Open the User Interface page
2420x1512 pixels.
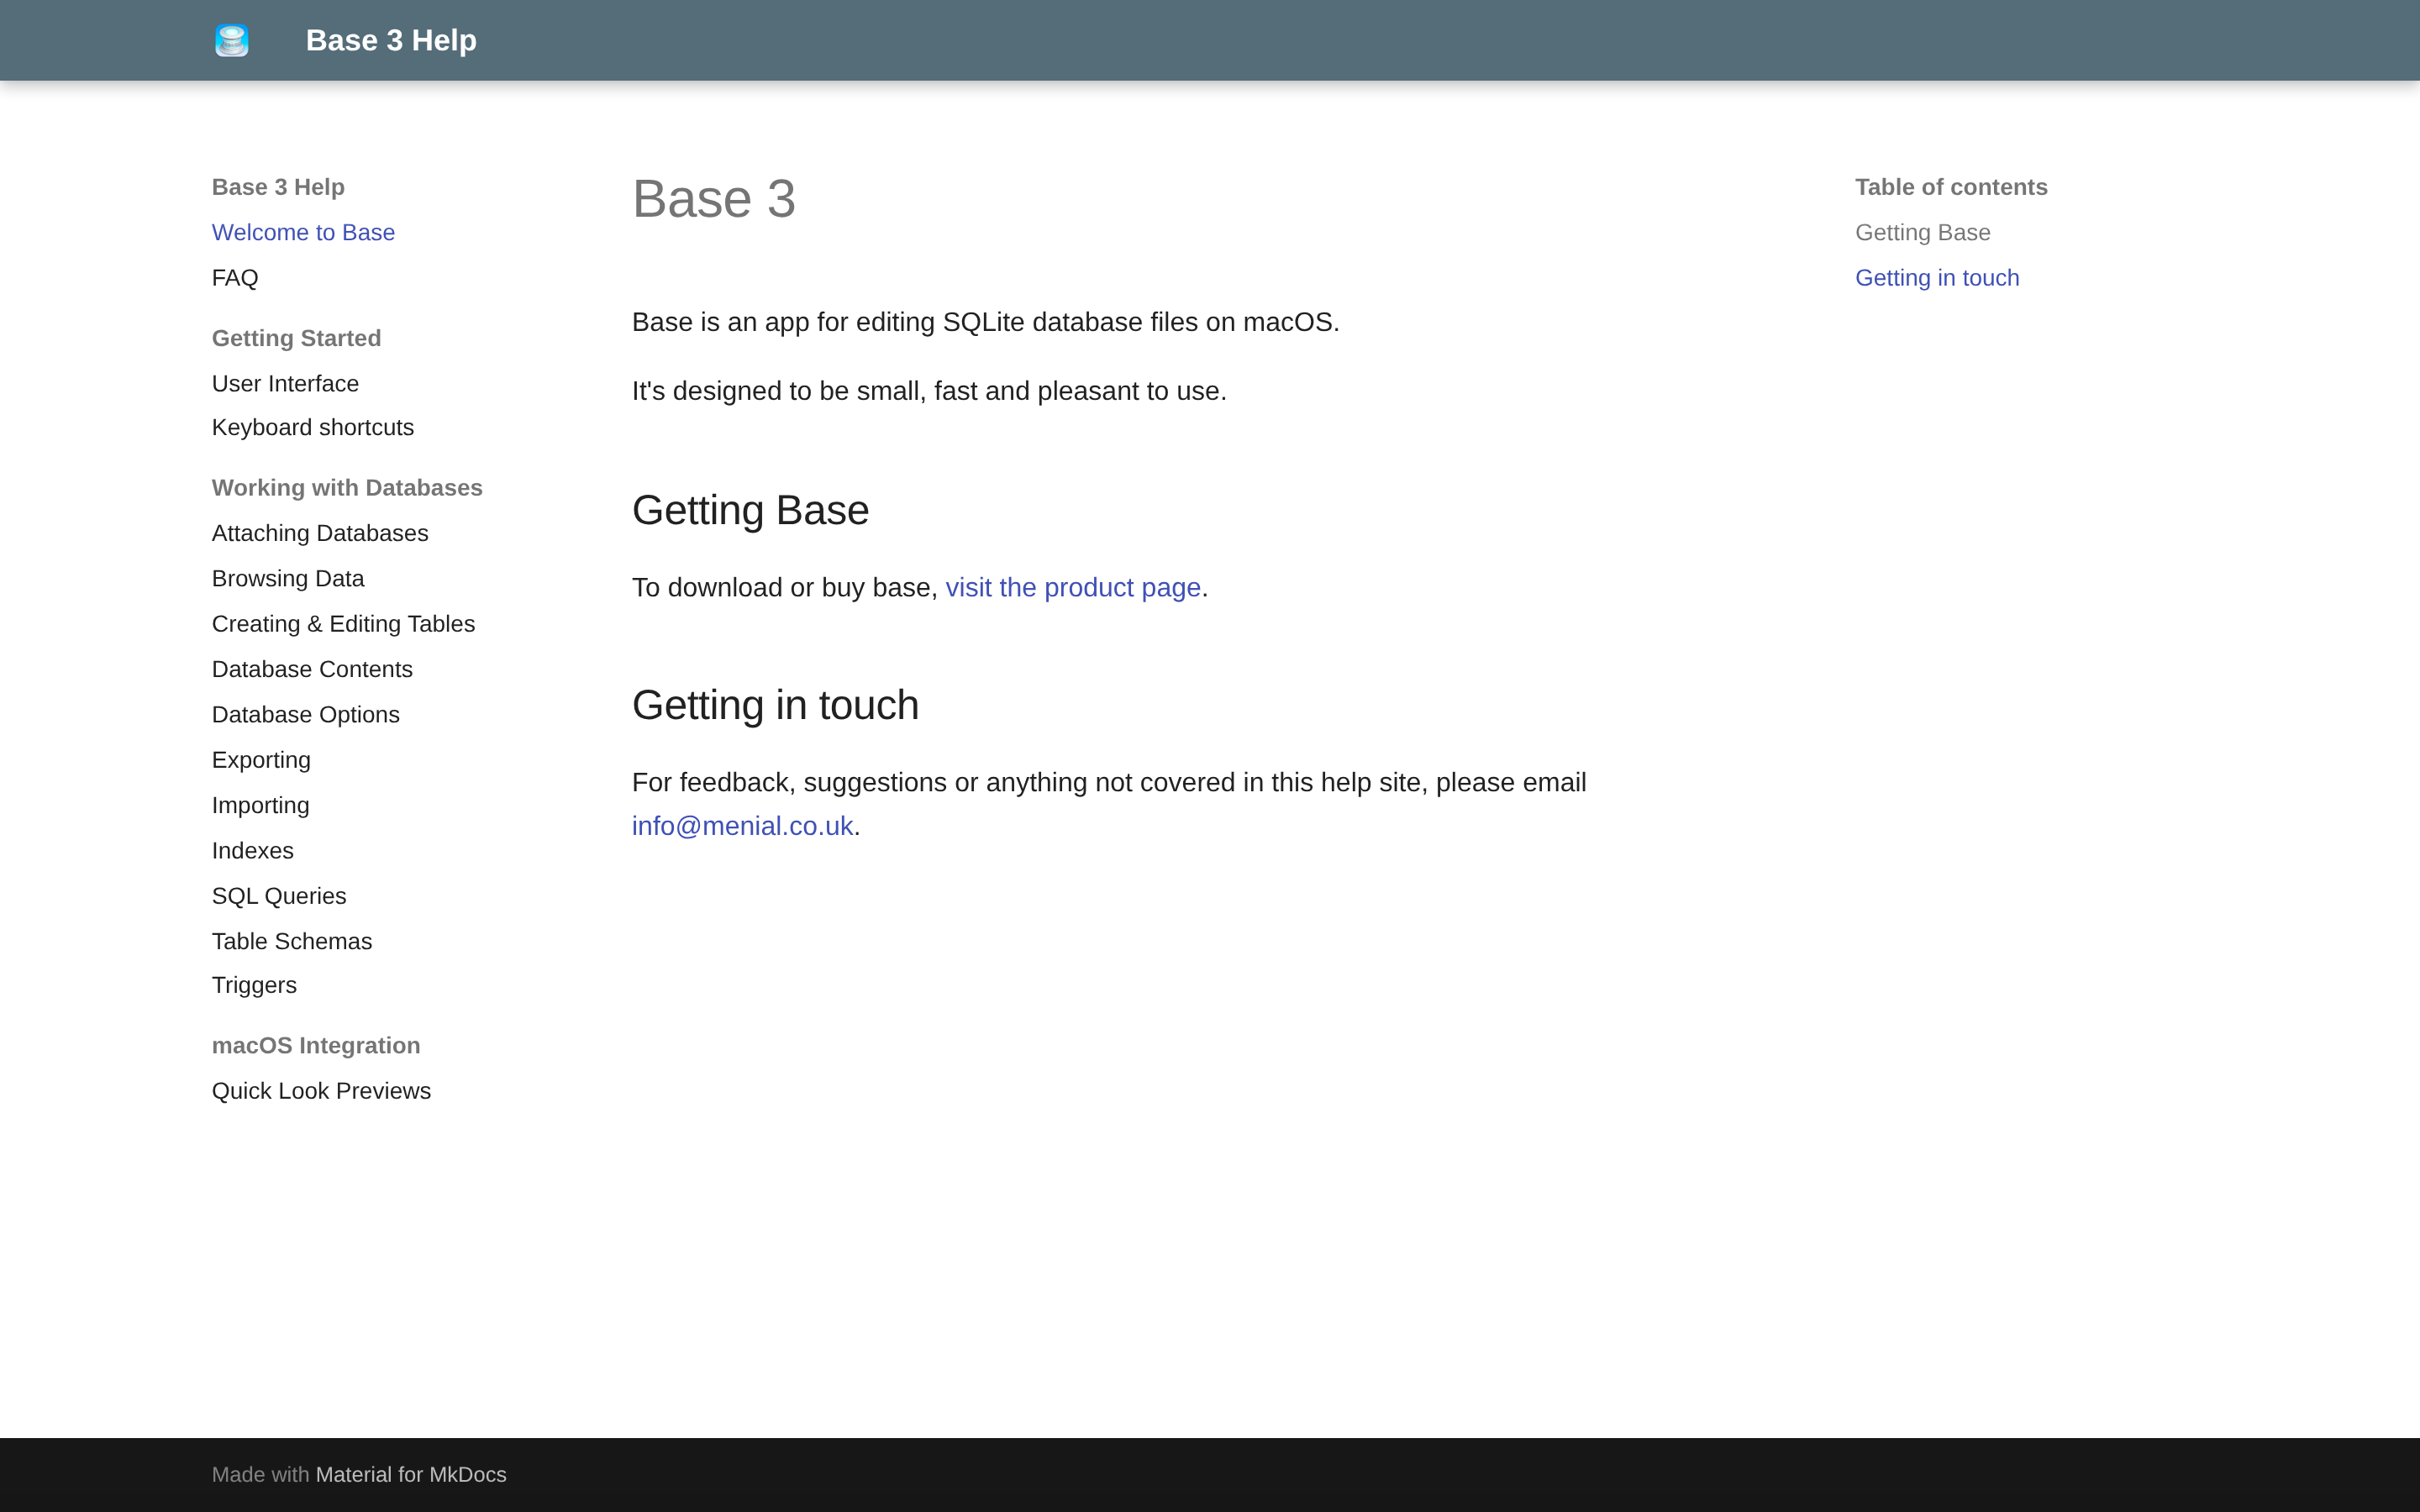click(x=285, y=383)
